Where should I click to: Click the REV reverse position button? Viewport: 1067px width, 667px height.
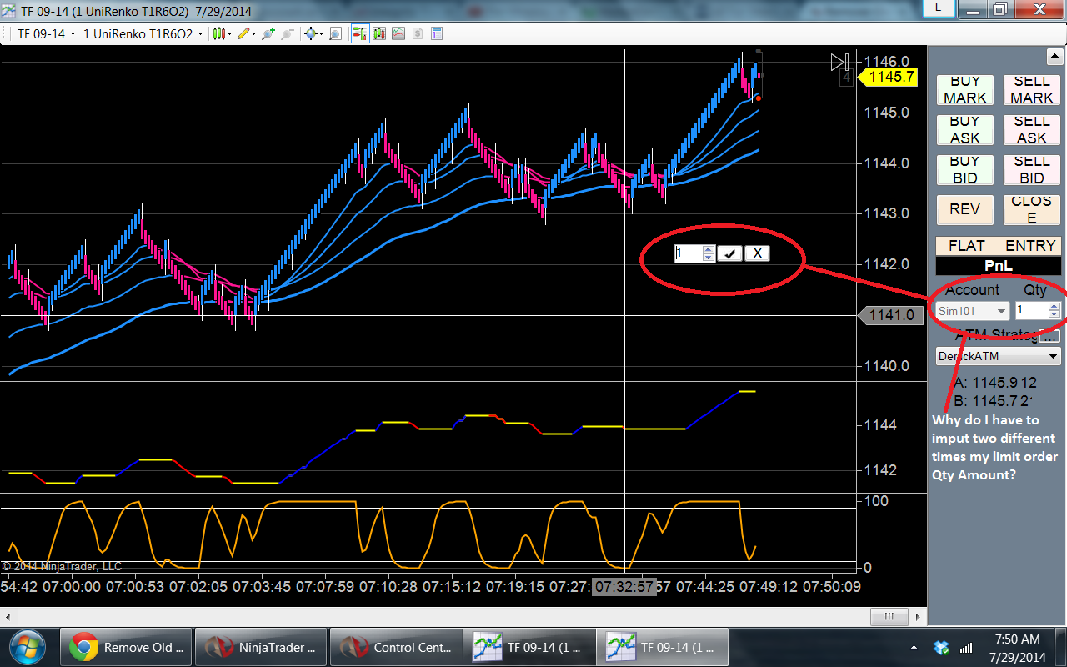[965, 210]
